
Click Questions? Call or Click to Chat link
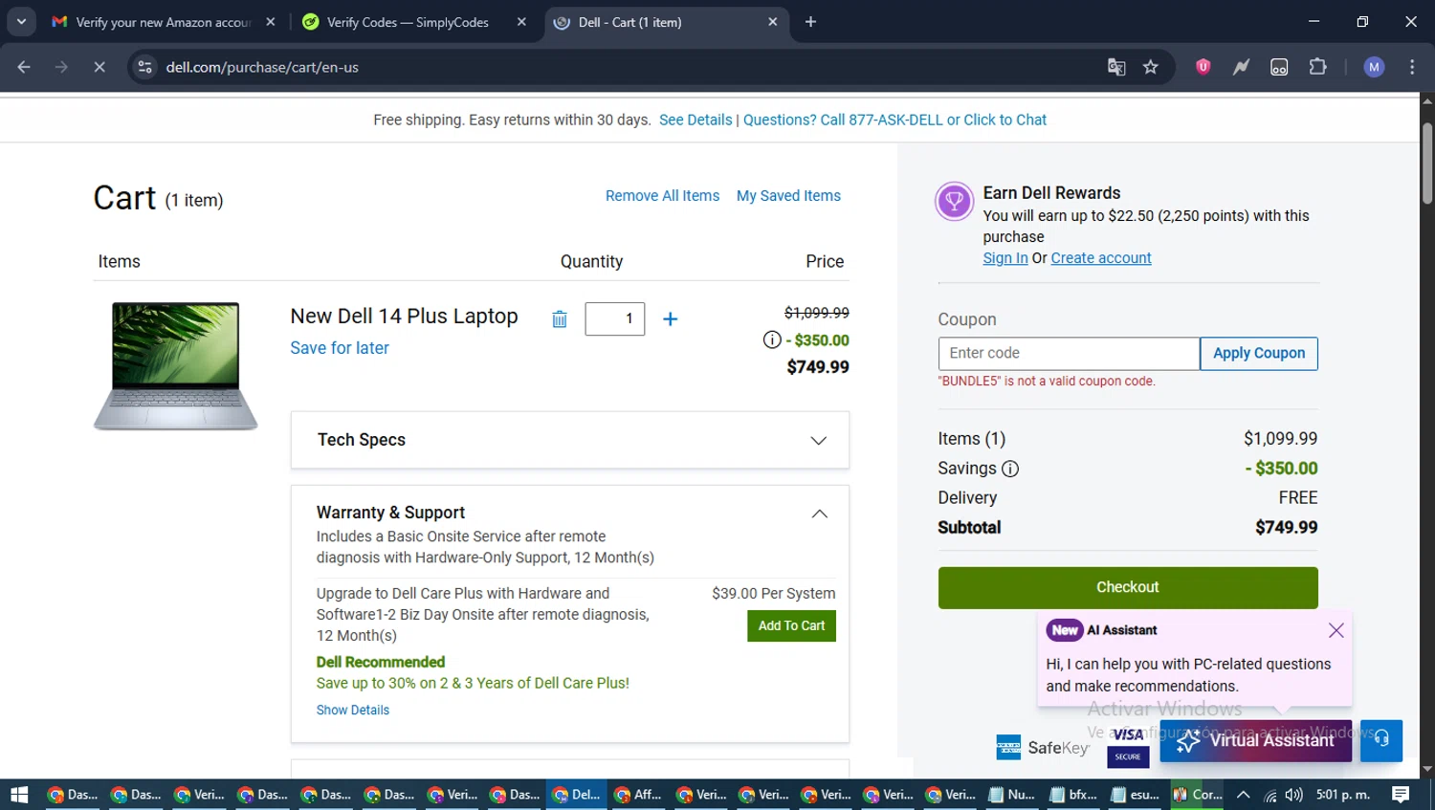tap(894, 120)
